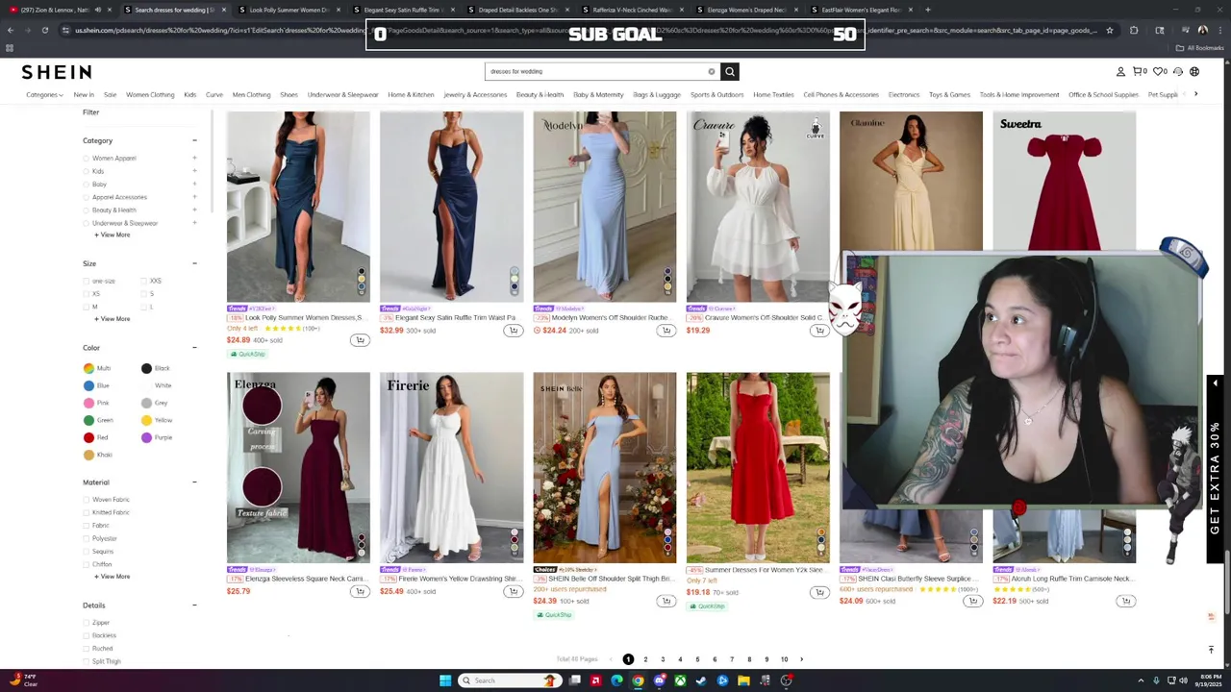Click View More under Material
The image size is (1231, 692).
pos(113,577)
